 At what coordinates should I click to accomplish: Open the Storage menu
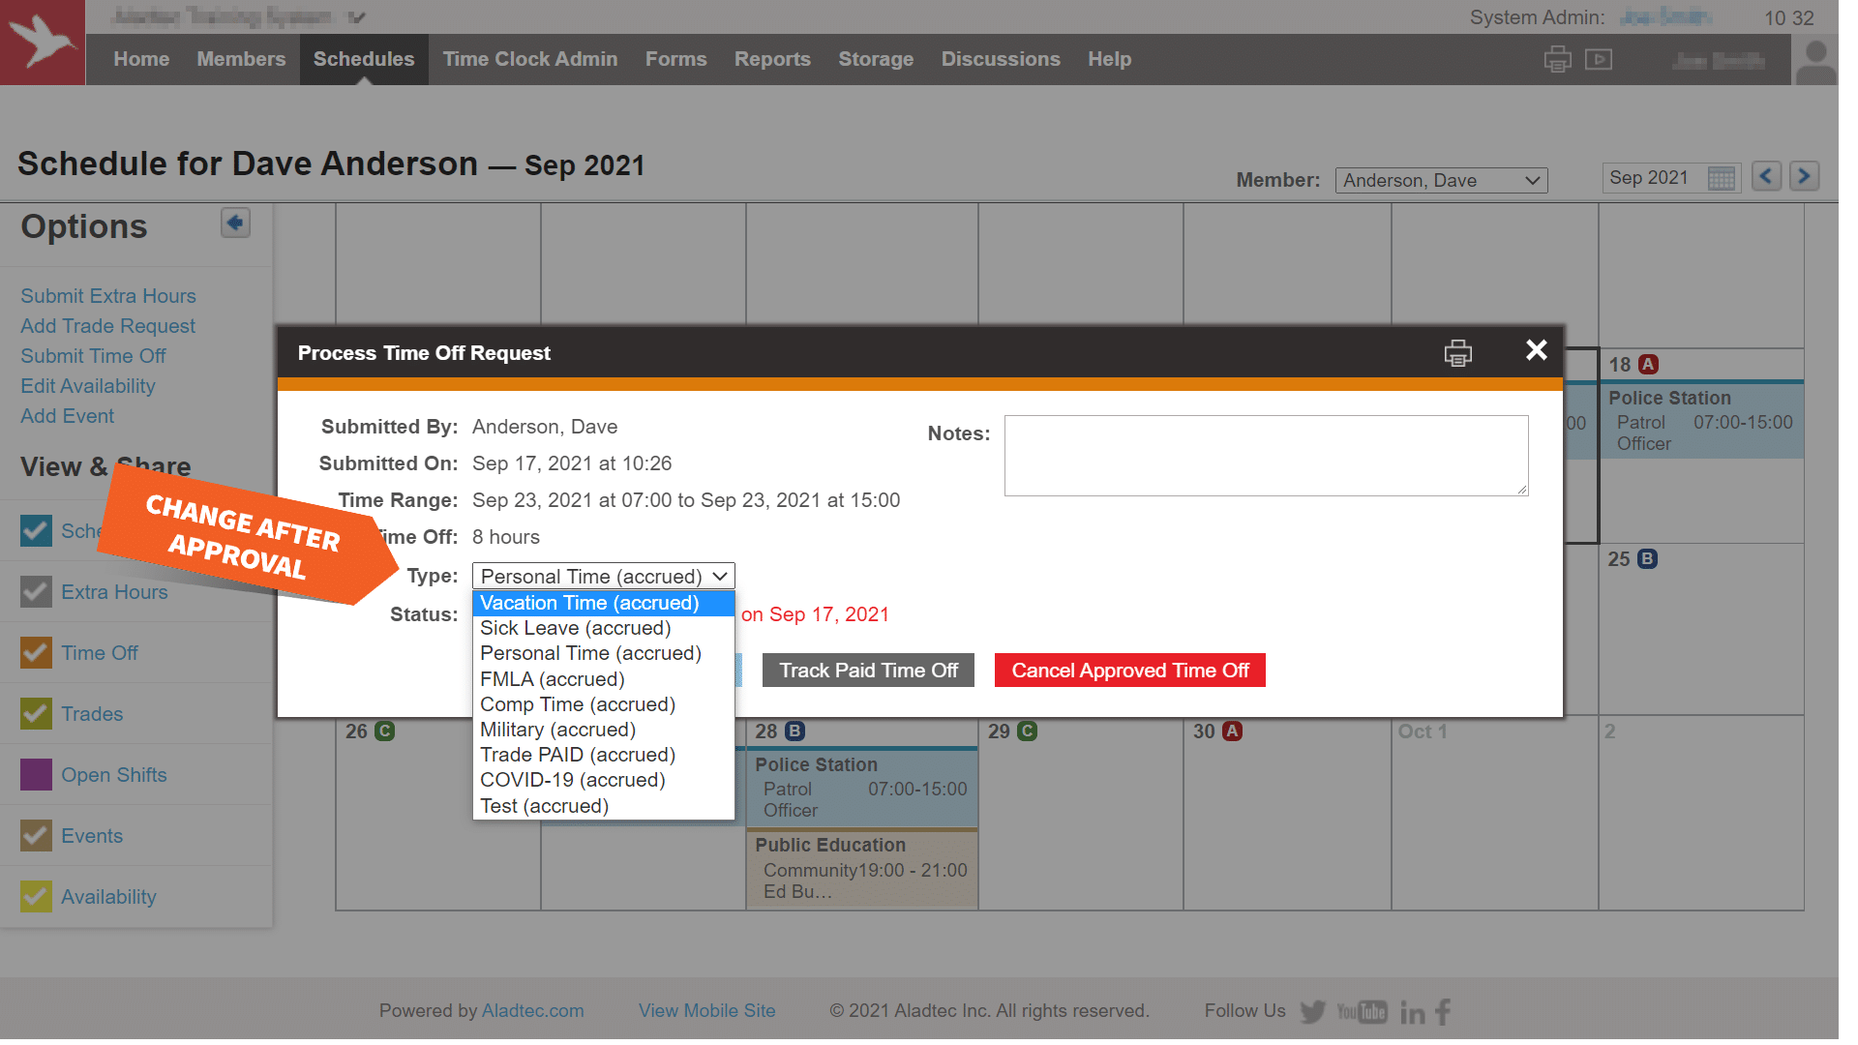click(876, 59)
